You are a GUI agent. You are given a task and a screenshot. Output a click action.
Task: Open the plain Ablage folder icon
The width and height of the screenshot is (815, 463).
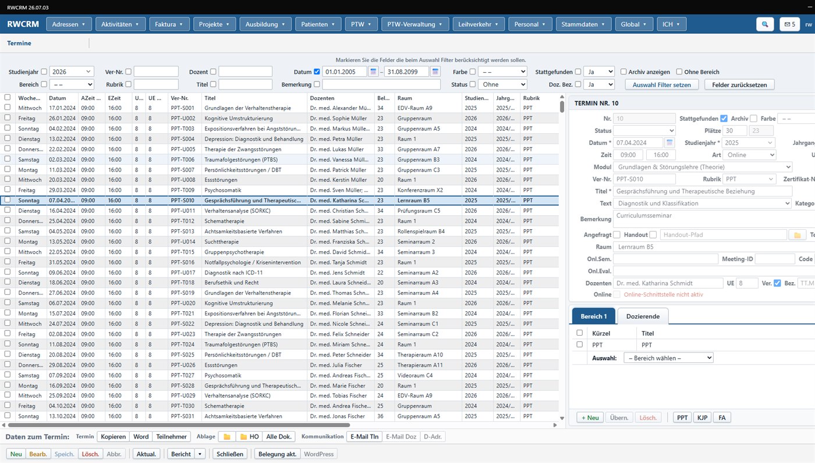pyautogui.click(x=226, y=437)
